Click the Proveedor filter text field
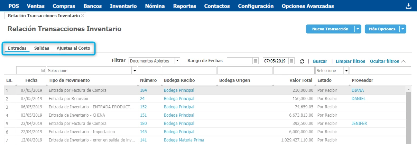The width and height of the screenshot is (417, 147). (x=380, y=70)
